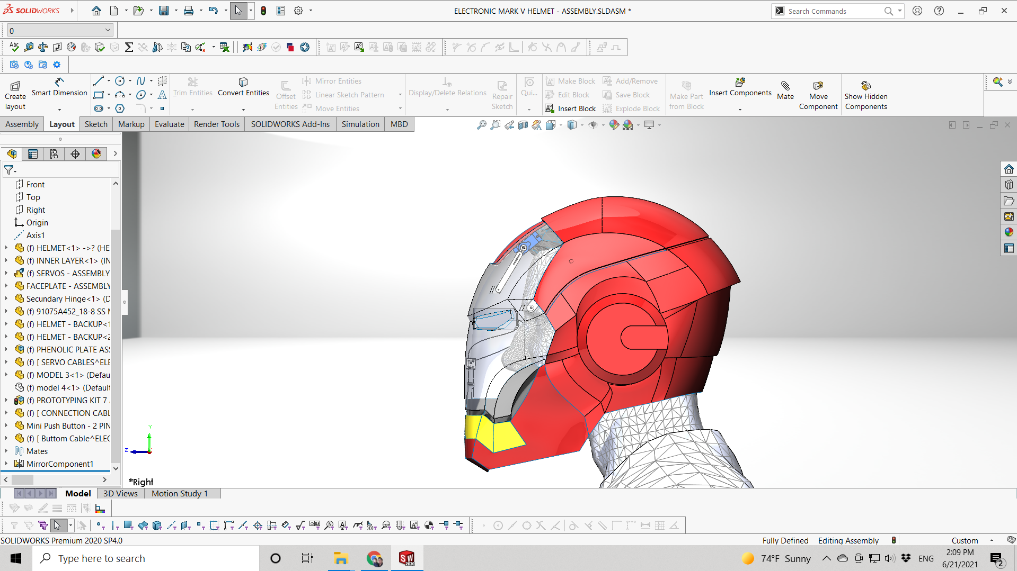1017x571 pixels.
Task: Open the DisplayManager appearance tab
Action: pyautogui.click(x=96, y=154)
